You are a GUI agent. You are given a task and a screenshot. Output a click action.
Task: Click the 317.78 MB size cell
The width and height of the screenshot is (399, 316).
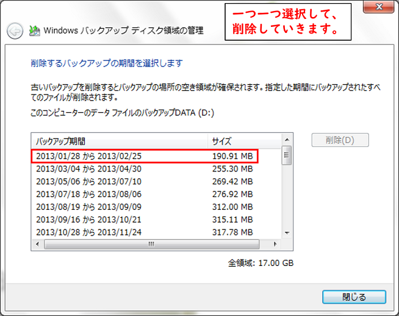click(232, 232)
